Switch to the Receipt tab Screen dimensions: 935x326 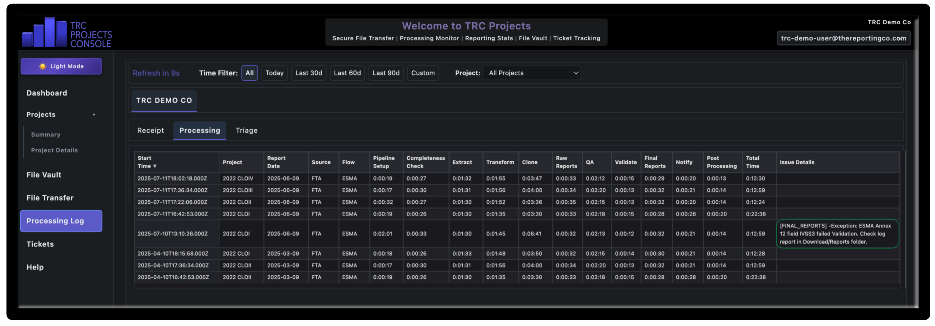pyautogui.click(x=150, y=130)
